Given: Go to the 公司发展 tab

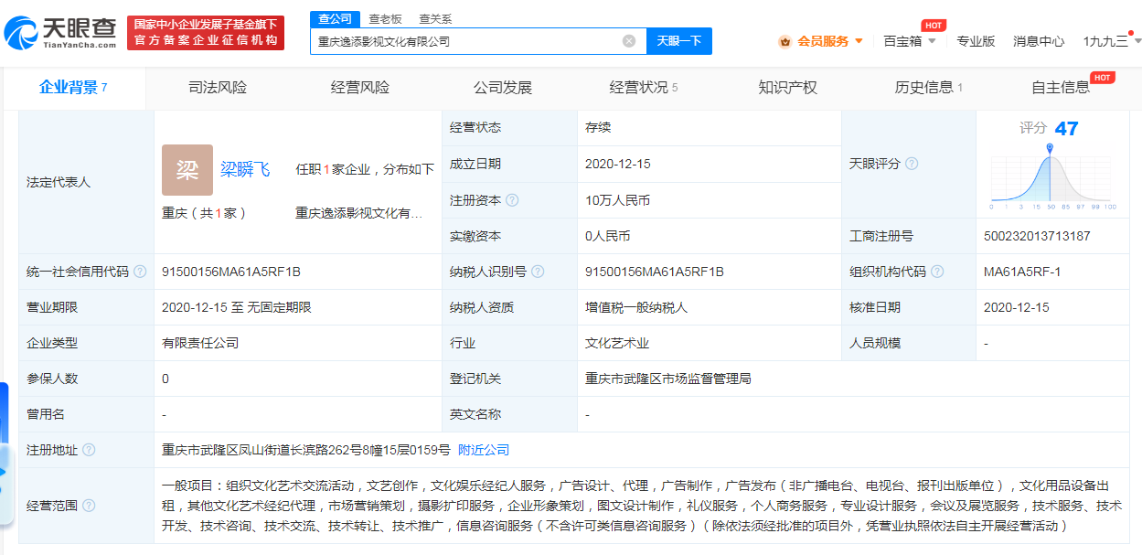Looking at the screenshot, I should pyautogui.click(x=503, y=88).
